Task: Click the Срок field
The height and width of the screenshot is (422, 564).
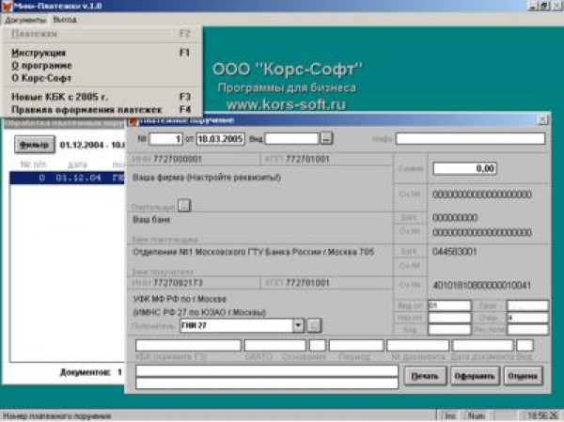Action: point(527,305)
